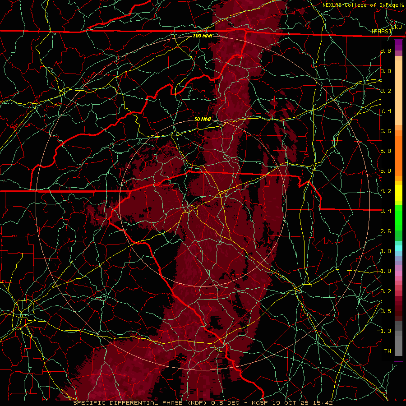
Task: Click the cyan segment of the color bar
Action: [398, 248]
